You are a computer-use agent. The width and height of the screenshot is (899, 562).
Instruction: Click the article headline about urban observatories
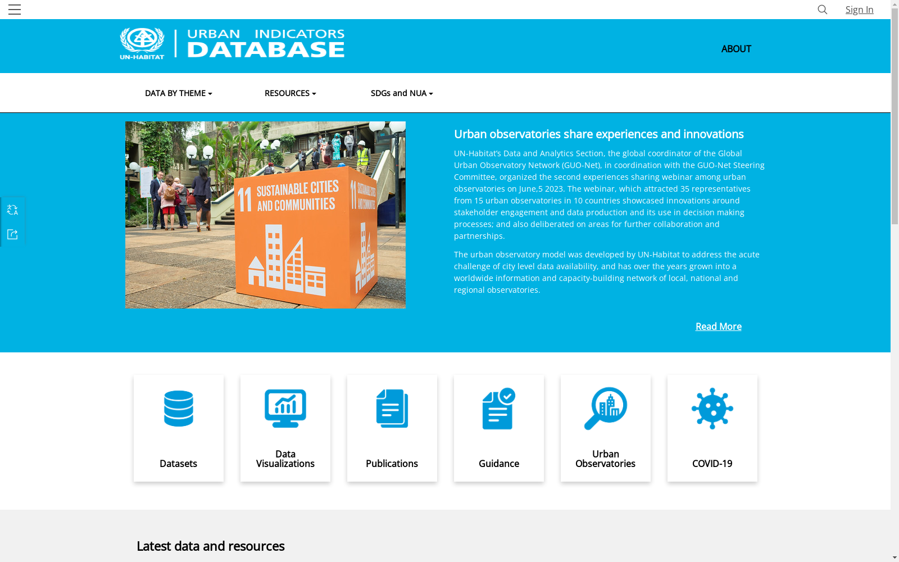point(599,134)
